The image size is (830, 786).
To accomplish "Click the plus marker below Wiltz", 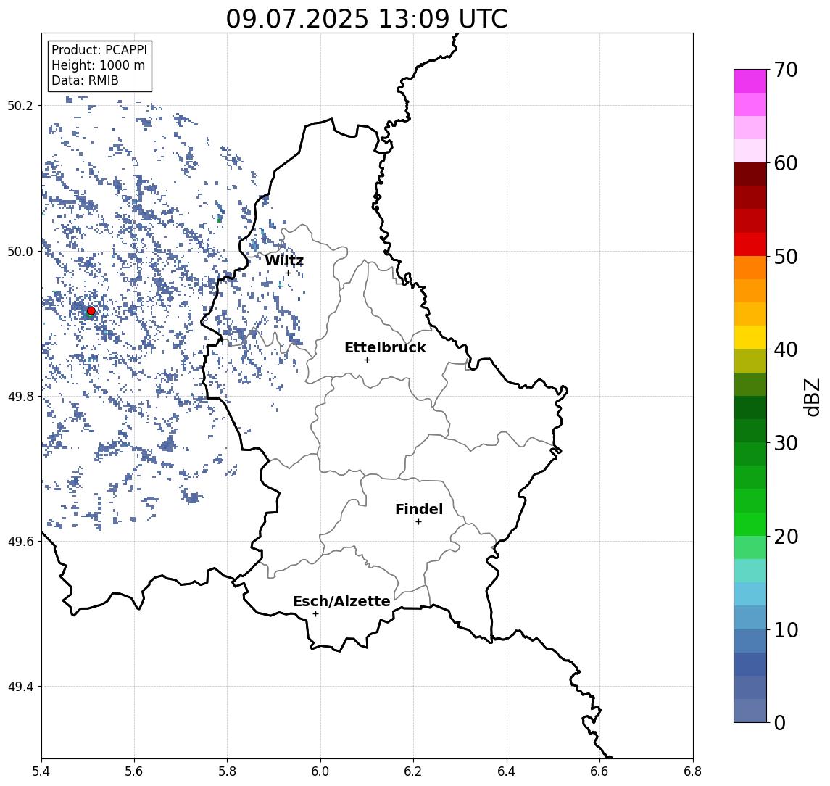I will (x=288, y=273).
